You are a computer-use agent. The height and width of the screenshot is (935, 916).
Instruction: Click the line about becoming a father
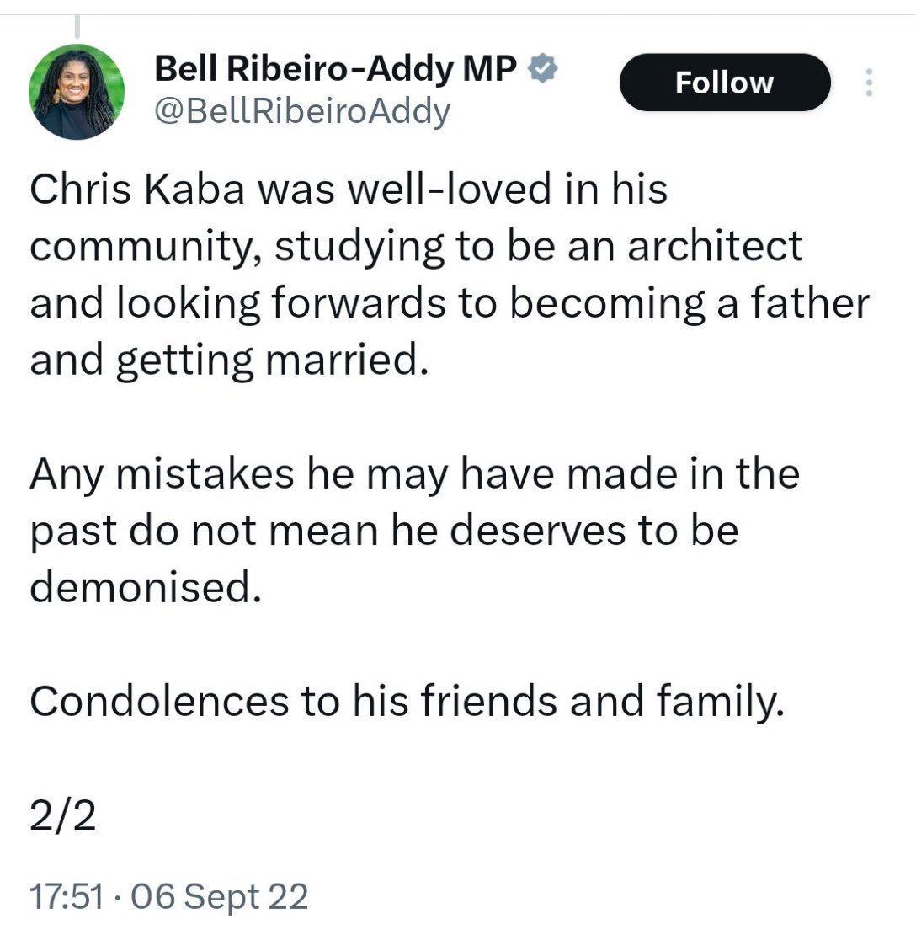(449, 302)
